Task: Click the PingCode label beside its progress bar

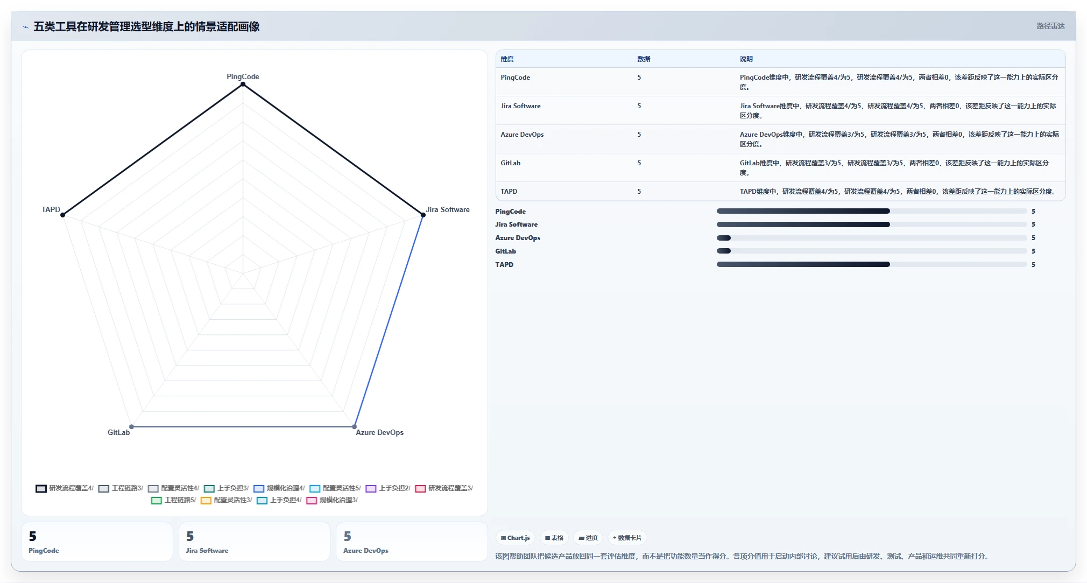Action: [x=510, y=212]
